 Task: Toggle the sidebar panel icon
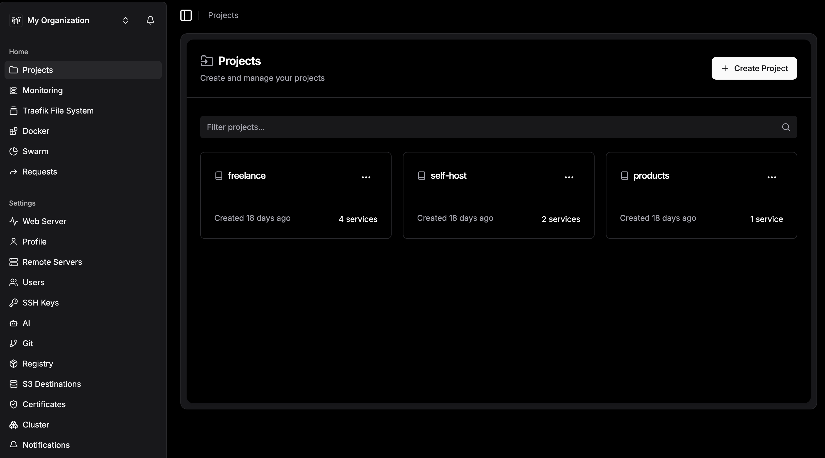point(186,15)
